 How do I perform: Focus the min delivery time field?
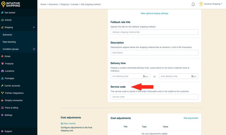[x=130, y=76]
